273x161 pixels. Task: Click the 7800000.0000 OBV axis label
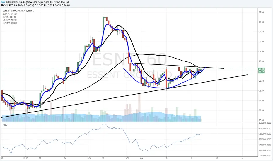[265, 134]
